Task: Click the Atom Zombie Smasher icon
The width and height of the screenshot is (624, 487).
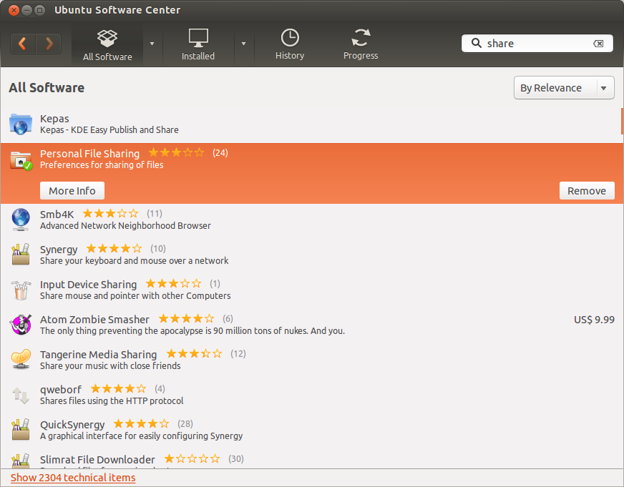Action: coord(21,325)
